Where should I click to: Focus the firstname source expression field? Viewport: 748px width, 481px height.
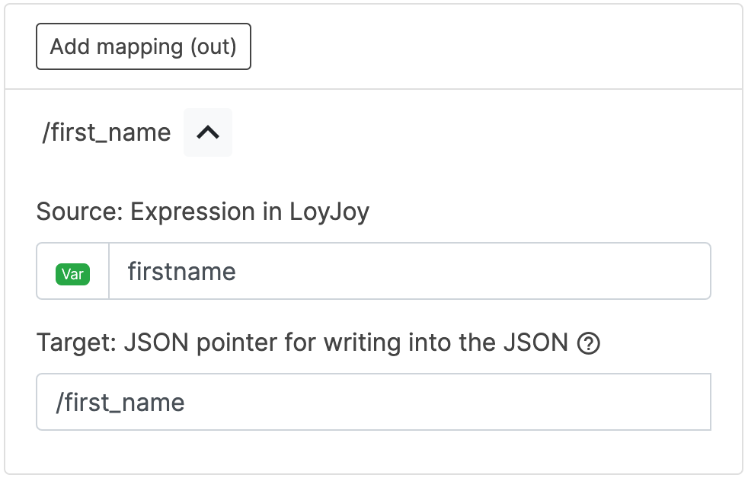(409, 272)
